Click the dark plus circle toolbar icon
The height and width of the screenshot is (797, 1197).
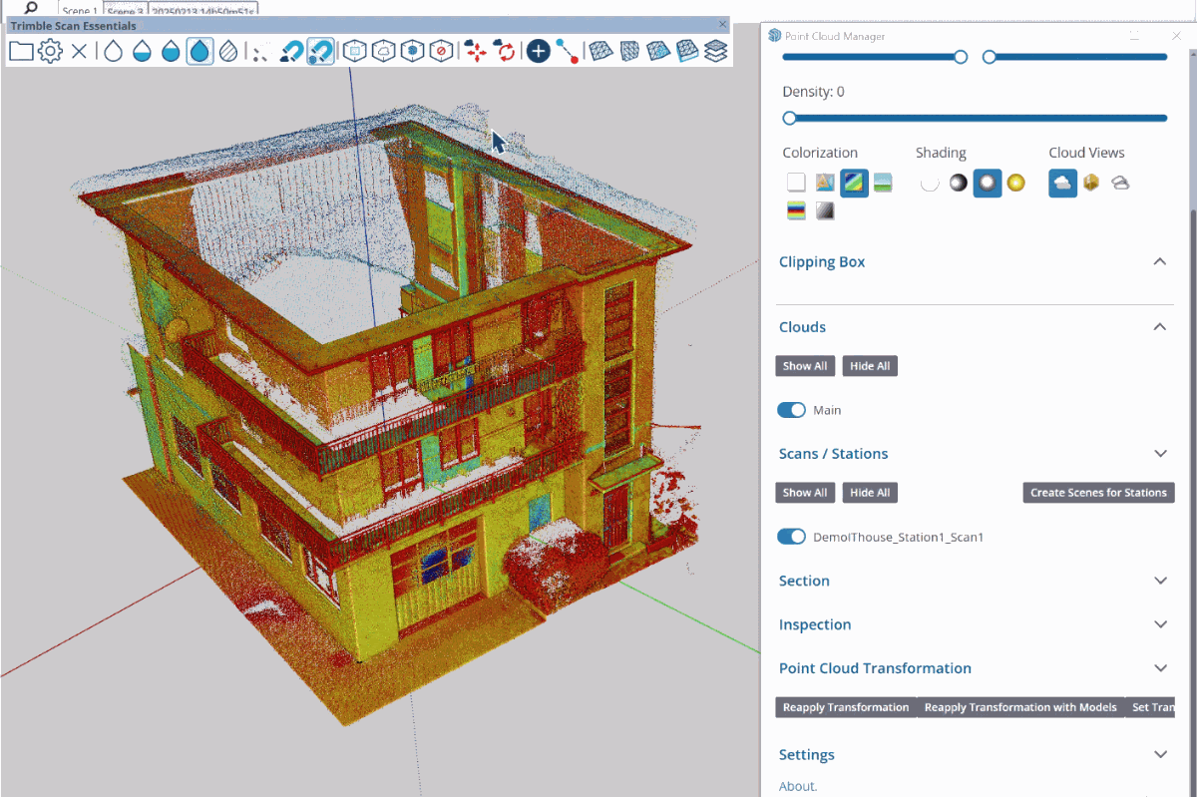(539, 50)
